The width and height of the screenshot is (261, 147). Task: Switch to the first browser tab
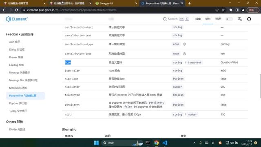point(24,3)
